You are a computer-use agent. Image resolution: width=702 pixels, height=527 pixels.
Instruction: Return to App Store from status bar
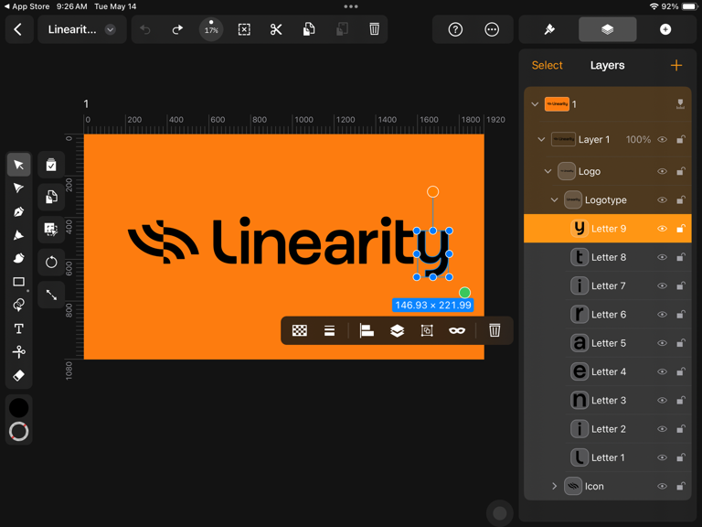pos(27,6)
